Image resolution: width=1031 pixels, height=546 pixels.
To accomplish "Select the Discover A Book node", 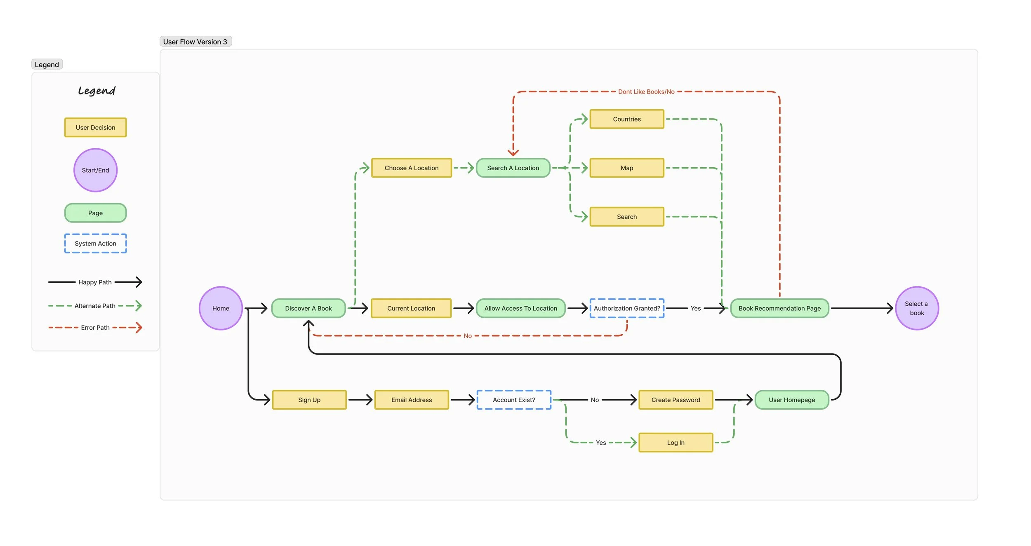I will pyautogui.click(x=308, y=308).
